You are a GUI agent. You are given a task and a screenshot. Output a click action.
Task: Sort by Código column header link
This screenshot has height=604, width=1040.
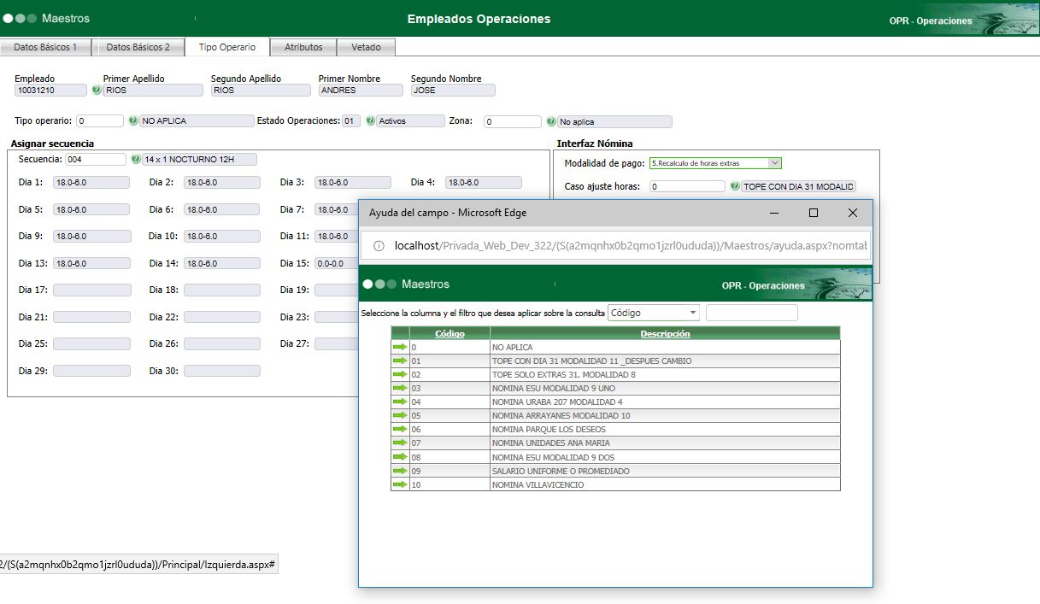click(x=449, y=333)
